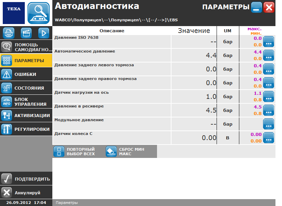Viewport: 282px width, 206px height.
Task: Click the макс. мин. column header
Action: 255,31
